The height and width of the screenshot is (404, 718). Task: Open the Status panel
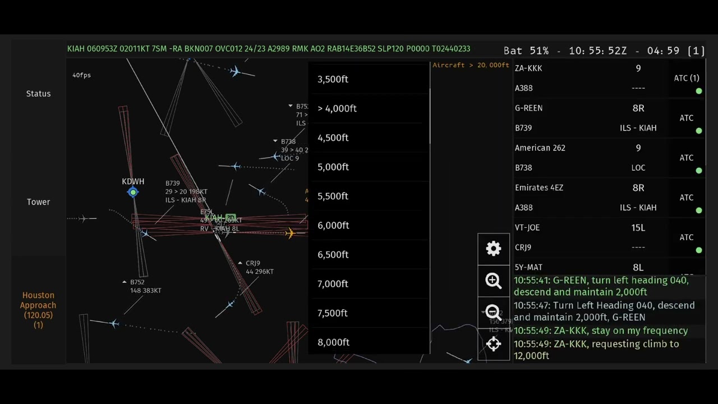[x=38, y=94]
